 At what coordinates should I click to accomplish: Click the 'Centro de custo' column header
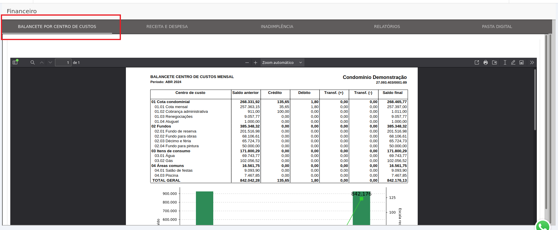click(x=190, y=93)
